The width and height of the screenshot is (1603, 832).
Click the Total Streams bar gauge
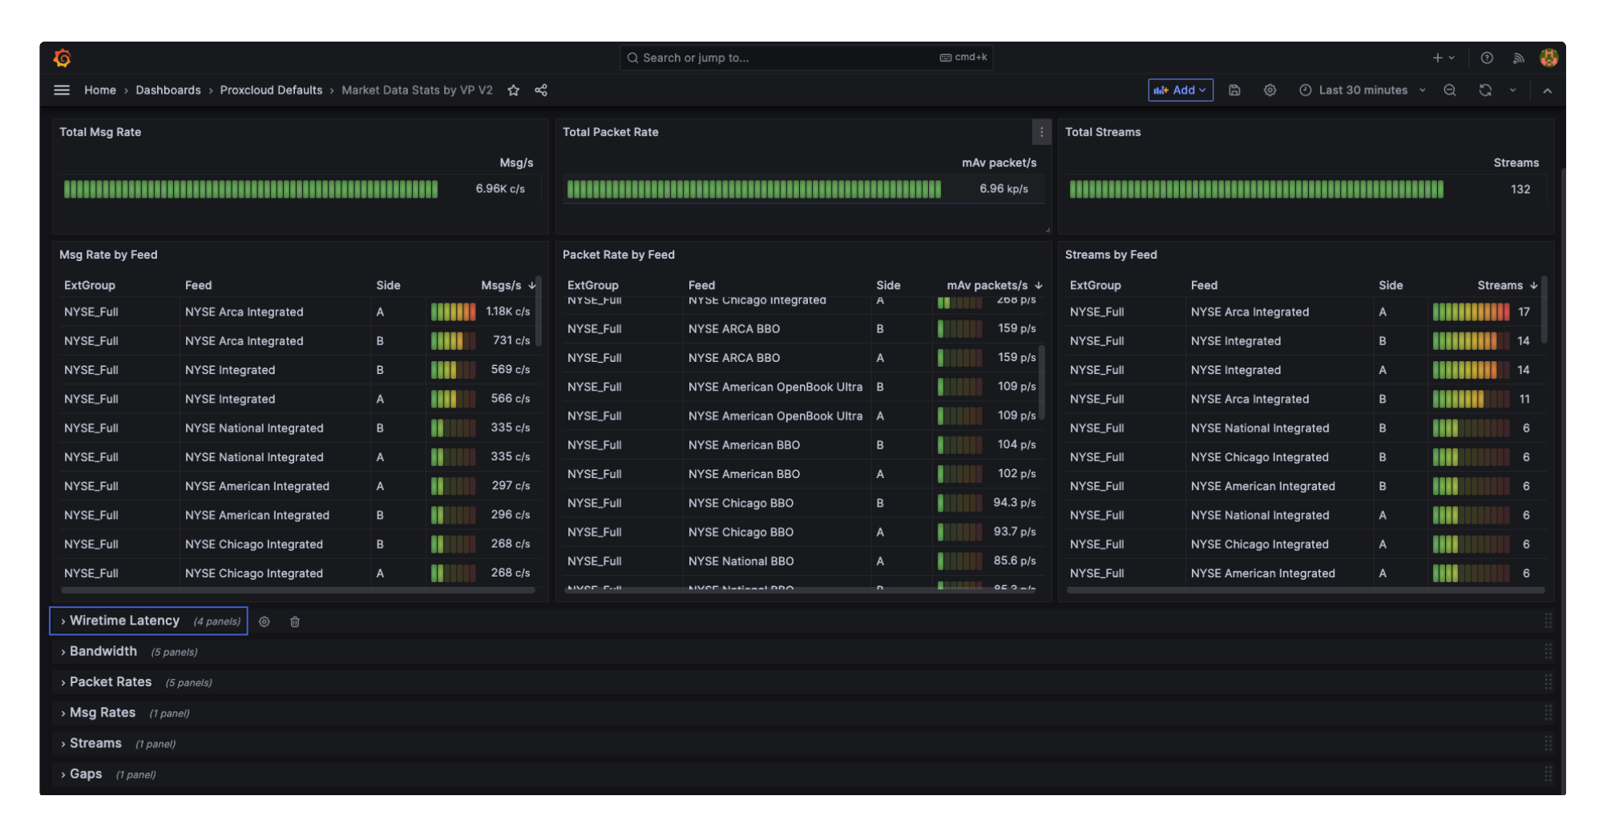pyautogui.click(x=1257, y=189)
